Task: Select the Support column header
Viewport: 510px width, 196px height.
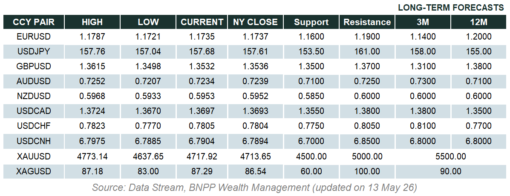Action: (311, 22)
